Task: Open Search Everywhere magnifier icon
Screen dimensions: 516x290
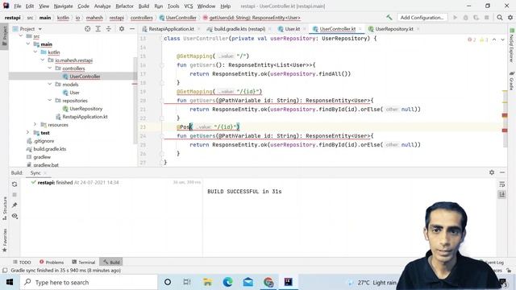Action: (x=500, y=18)
